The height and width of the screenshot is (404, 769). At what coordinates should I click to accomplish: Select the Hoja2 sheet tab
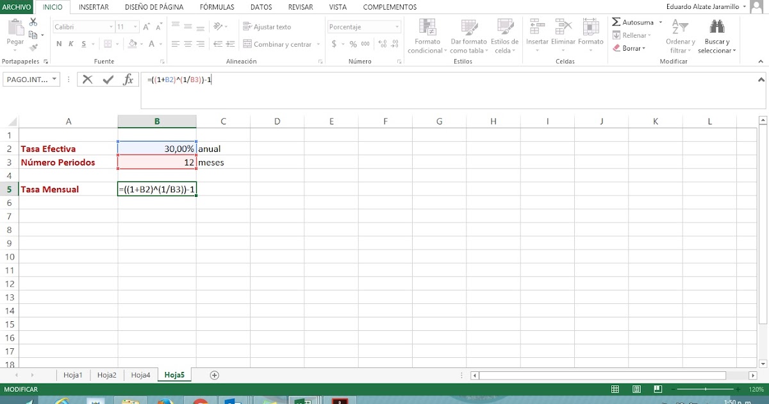pyautogui.click(x=106, y=375)
